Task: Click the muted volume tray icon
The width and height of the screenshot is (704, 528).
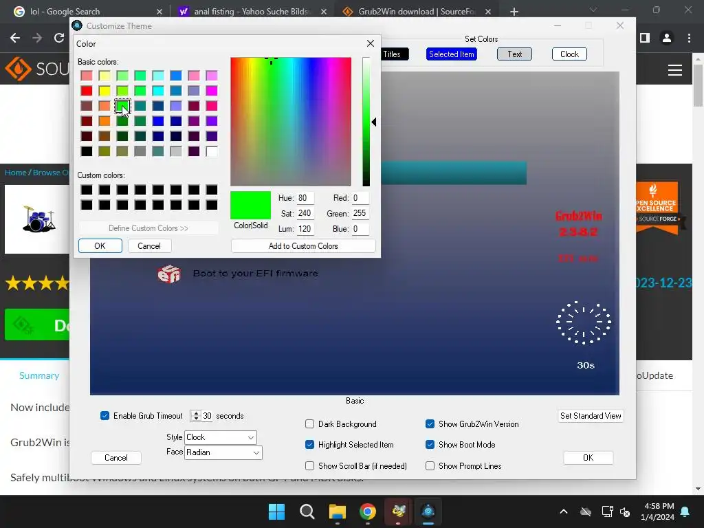Action: tap(625, 511)
